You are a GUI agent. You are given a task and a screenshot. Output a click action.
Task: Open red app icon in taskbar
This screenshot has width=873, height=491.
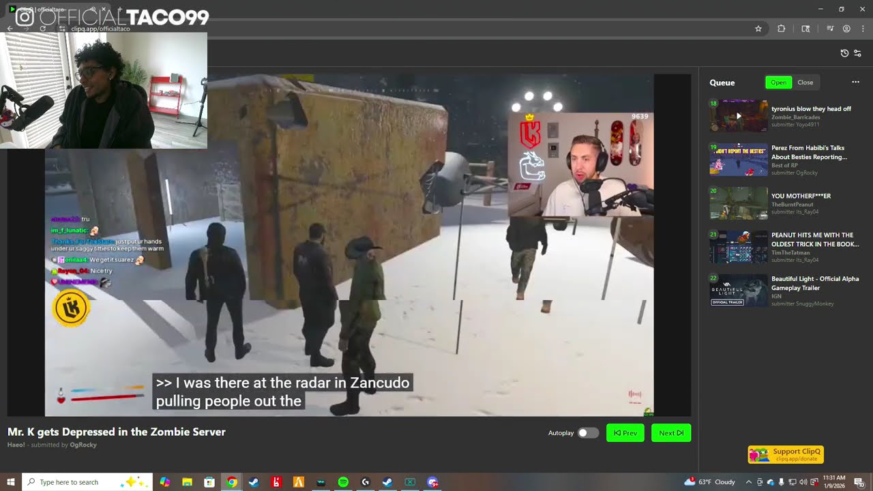coord(276,482)
